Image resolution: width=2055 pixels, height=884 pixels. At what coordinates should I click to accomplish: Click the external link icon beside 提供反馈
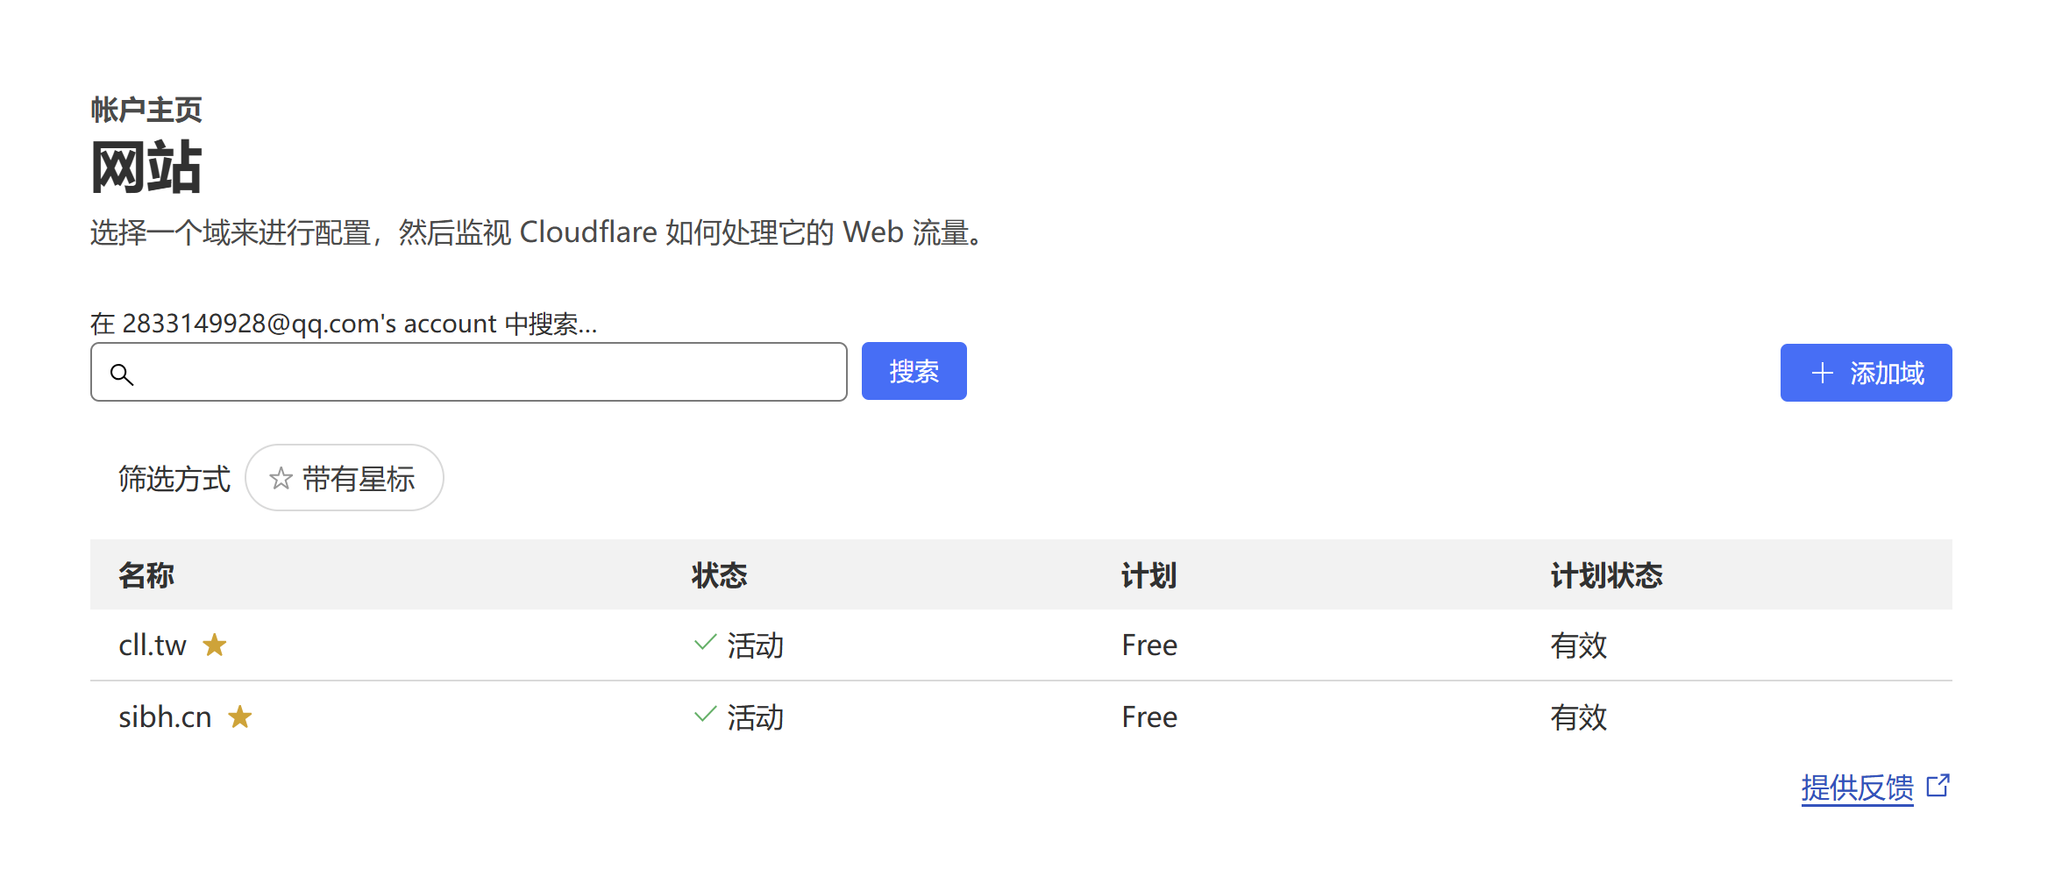(x=1938, y=786)
